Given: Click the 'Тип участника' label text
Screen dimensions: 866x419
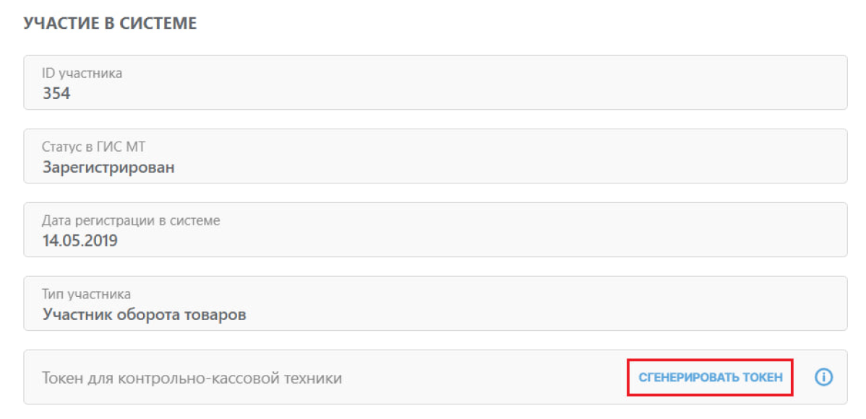Looking at the screenshot, I should pos(86,294).
